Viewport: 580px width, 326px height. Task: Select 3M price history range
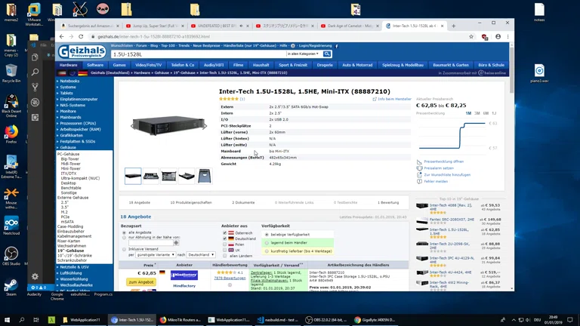(477, 113)
